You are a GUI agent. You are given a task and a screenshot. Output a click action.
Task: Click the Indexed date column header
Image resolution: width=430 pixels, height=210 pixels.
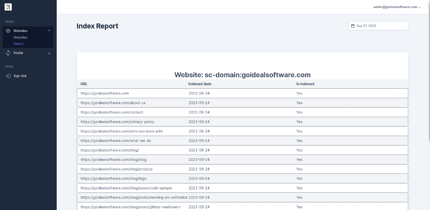click(200, 84)
